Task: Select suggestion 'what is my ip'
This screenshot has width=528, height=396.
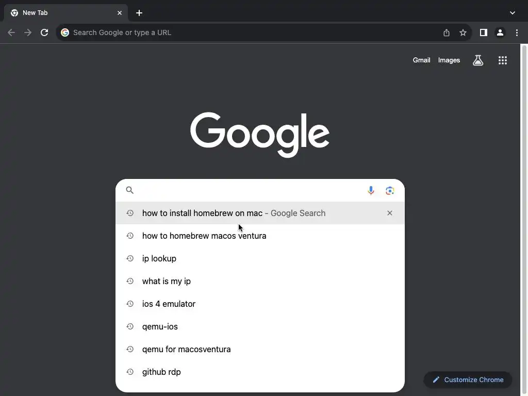Action: tap(260, 281)
